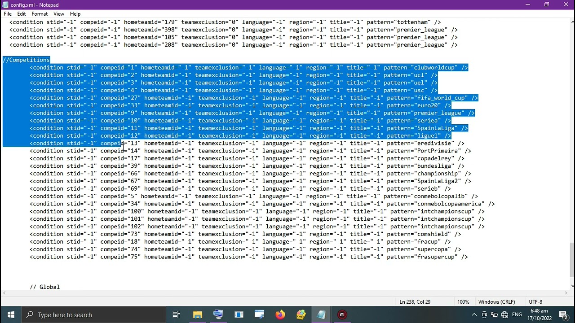Open the Help menu
This screenshot has height=323, width=575.
click(75, 14)
